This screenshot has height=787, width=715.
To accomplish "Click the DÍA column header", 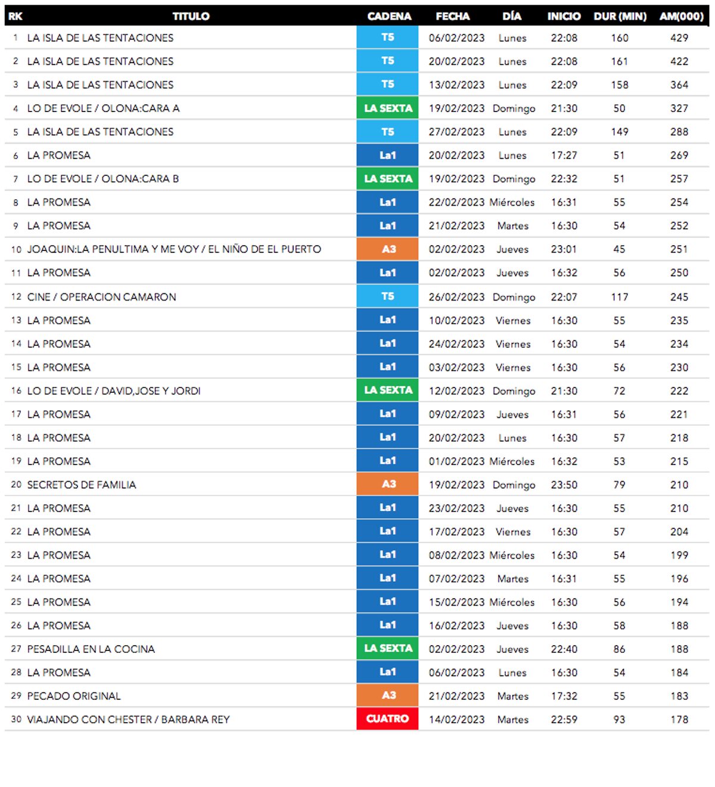I will tap(512, 16).
